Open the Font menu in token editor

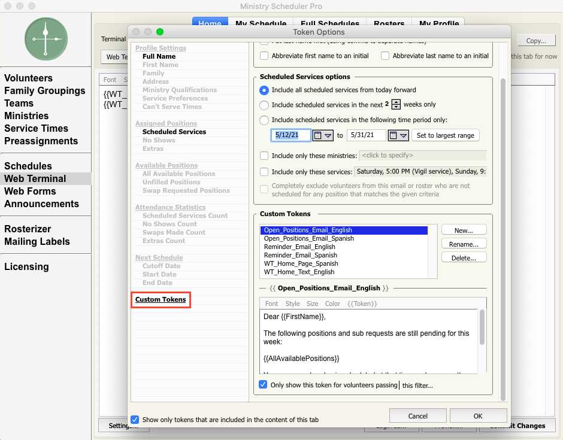[x=271, y=304]
